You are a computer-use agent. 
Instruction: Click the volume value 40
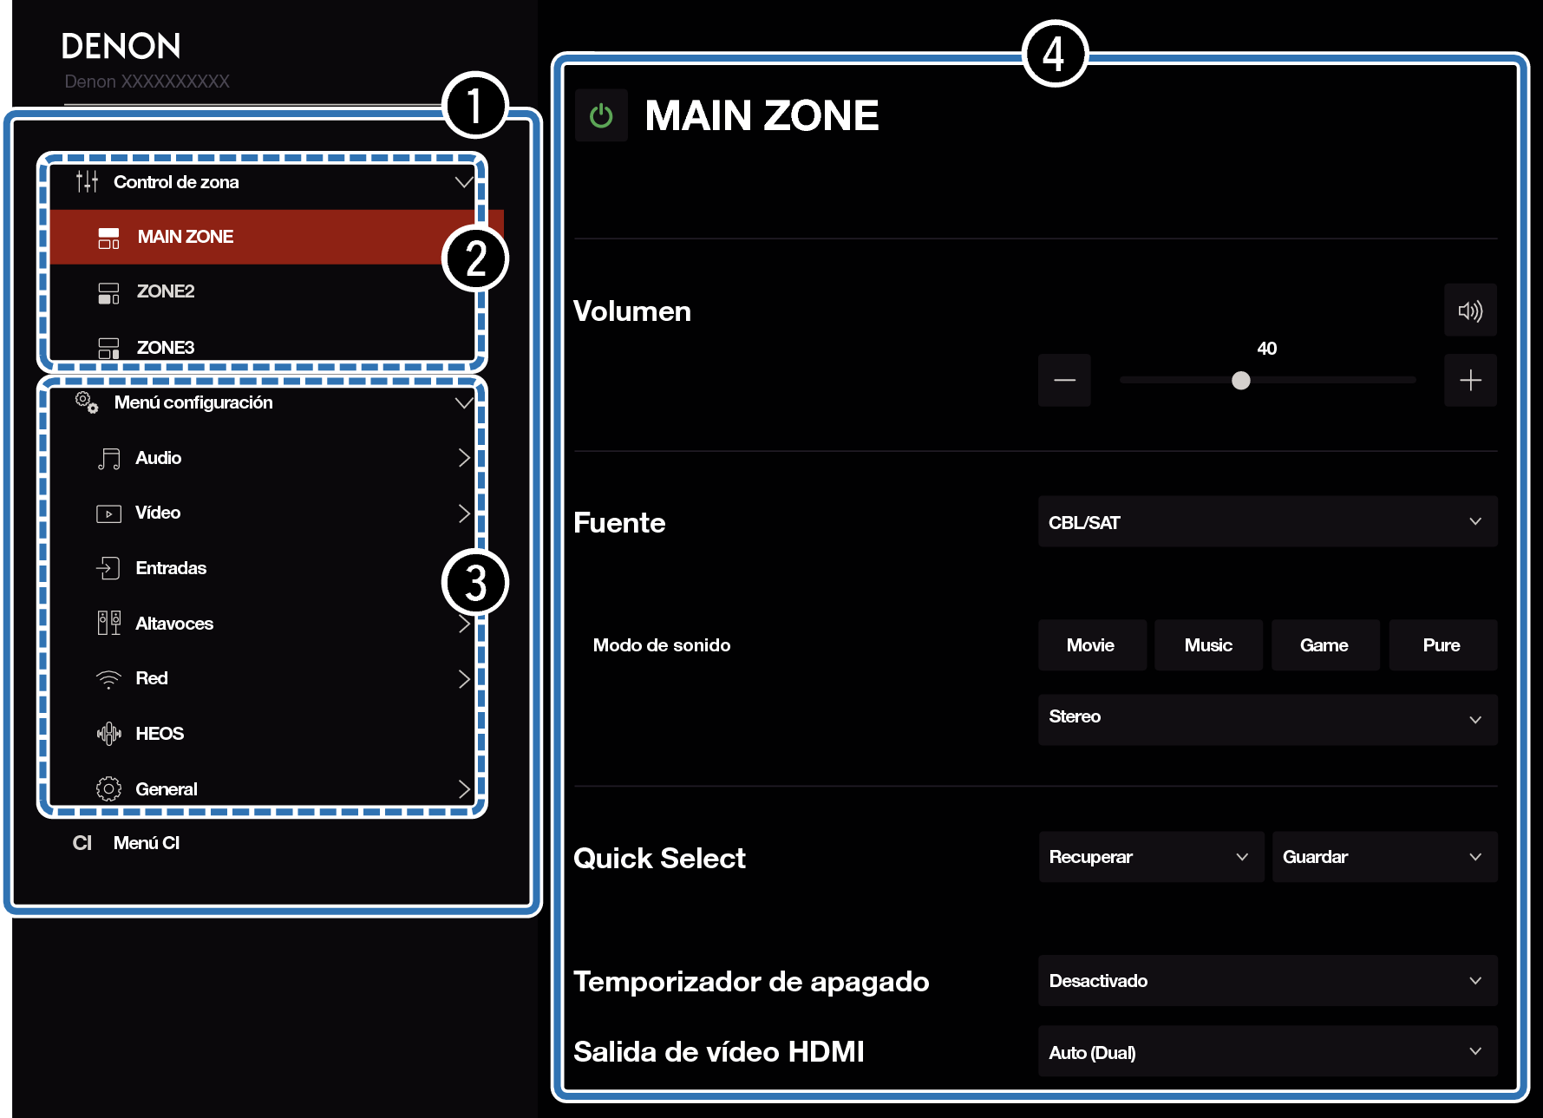[x=1266, y=349]
